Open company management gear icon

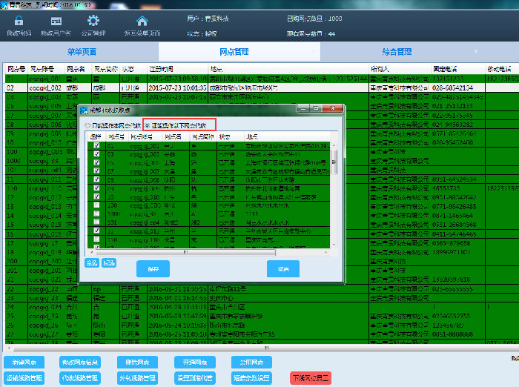[x=93, y=21]
